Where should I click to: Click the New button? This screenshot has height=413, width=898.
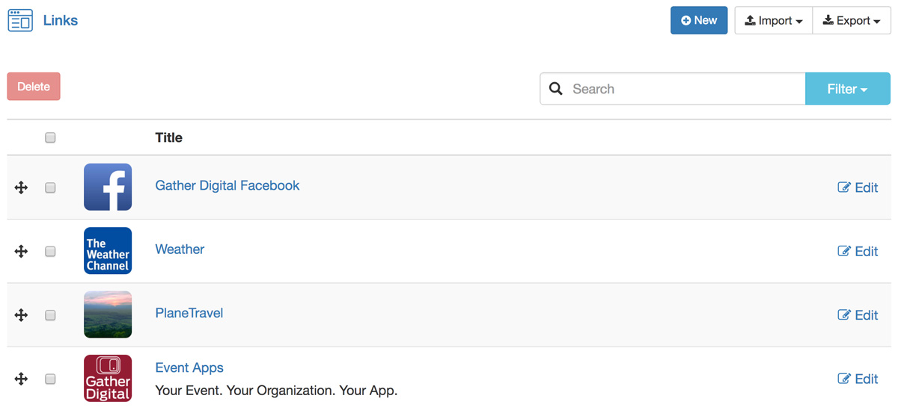tap(699, 20)
